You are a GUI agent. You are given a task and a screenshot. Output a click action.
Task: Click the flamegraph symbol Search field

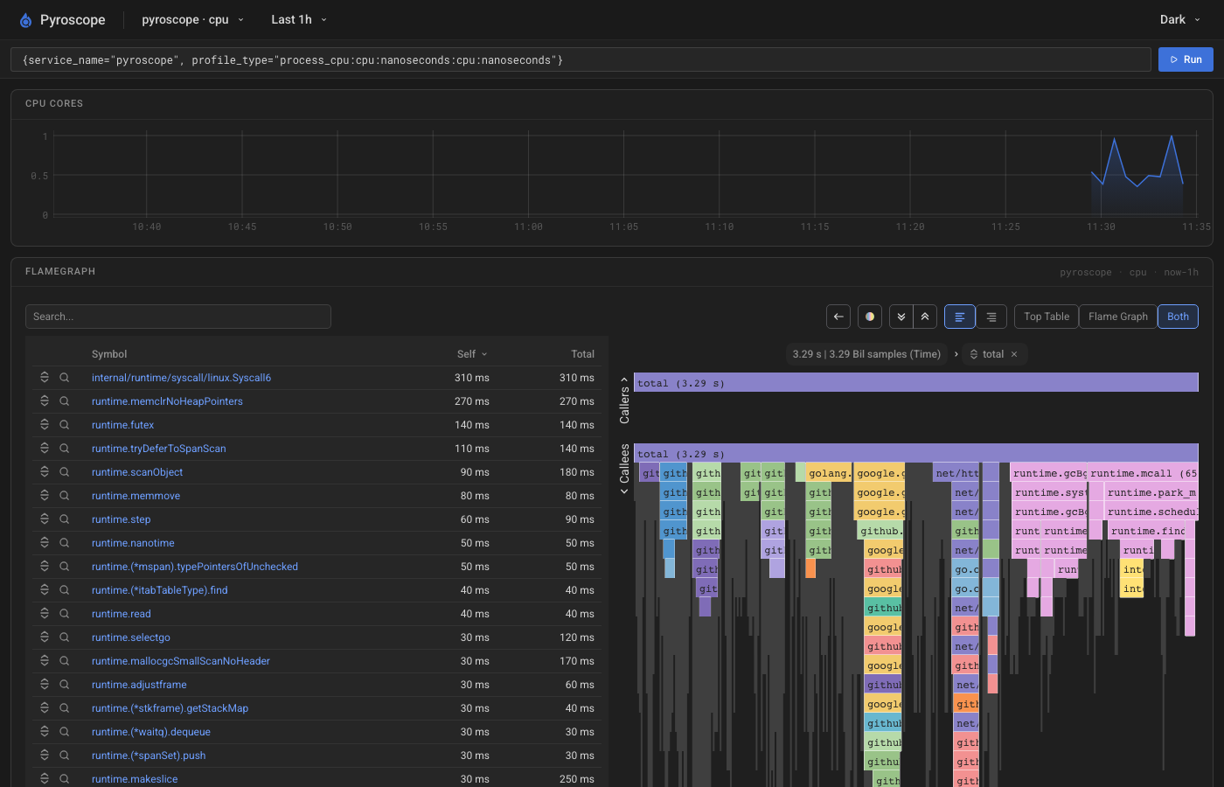point(178,317)
